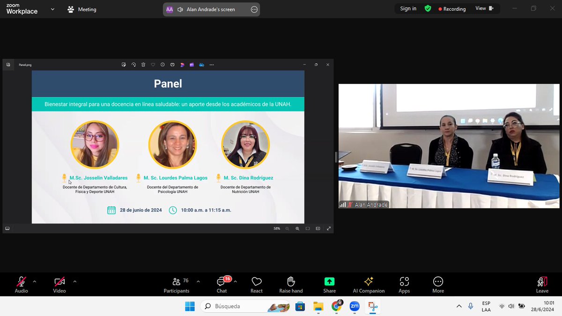Open the Snipping Tool taskbar icon
Image resolution: width=562 pixels, height=316 pixels.
pos(372,306)
